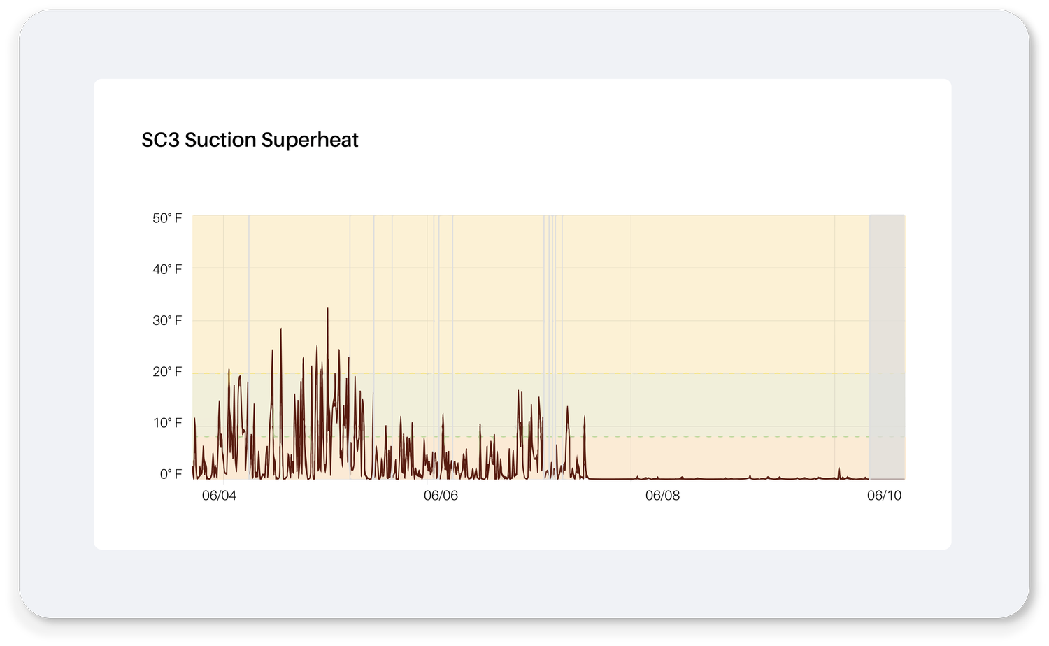Screen dimensions: 1049x646
Task: Click the 06/06 date label
Action: (x=440, y=496)
